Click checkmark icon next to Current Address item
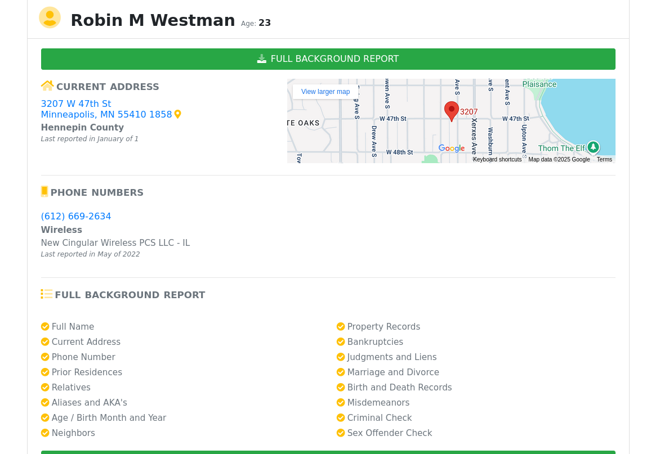 (x=45, y=341)
